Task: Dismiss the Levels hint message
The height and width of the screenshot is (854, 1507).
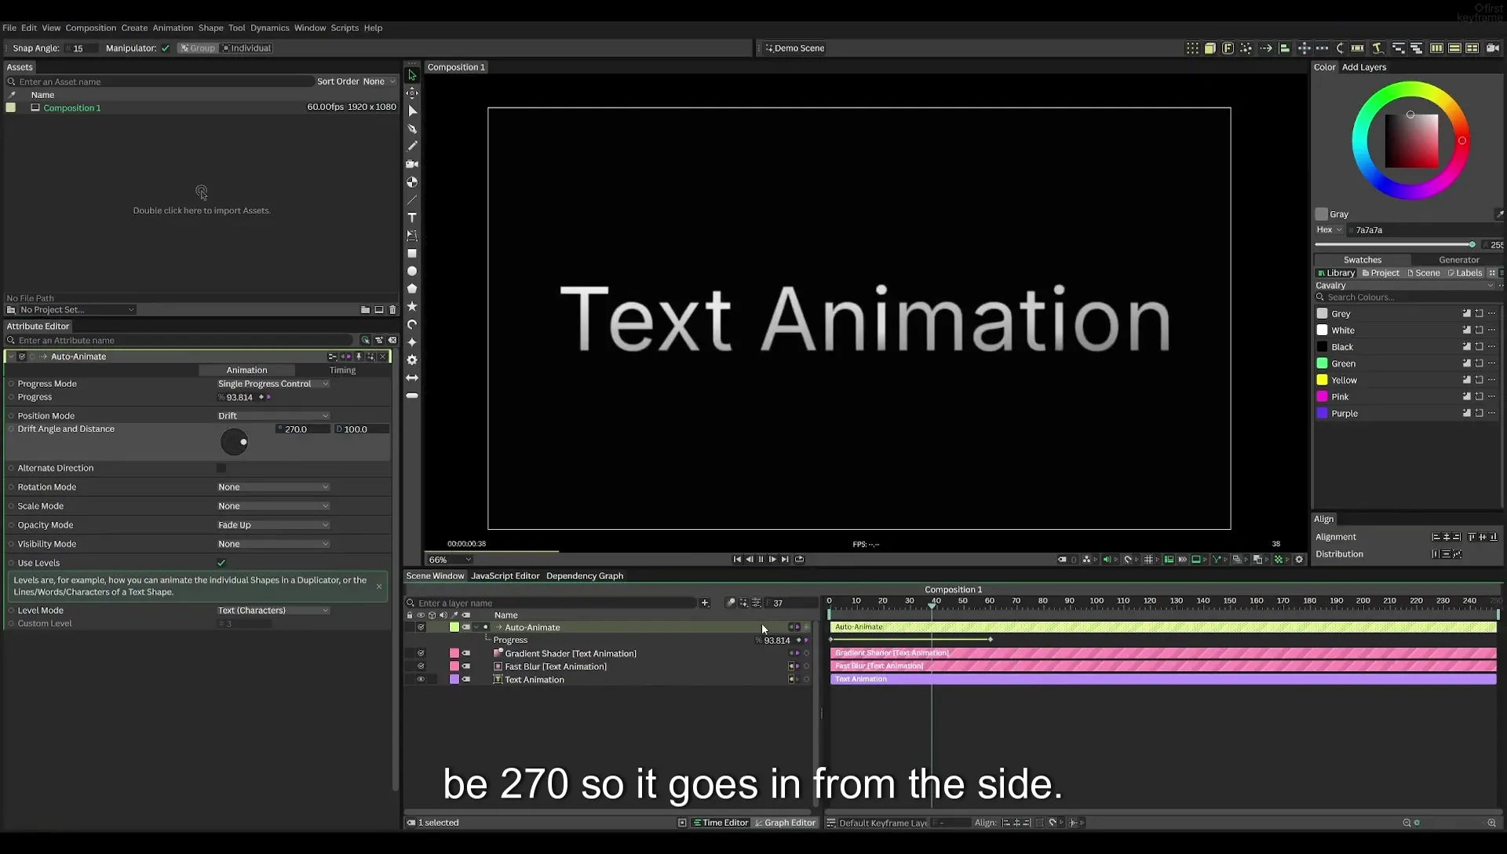Action: (379, 586)
